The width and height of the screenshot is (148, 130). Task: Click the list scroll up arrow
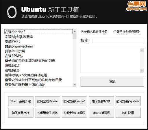click(75, 31)
